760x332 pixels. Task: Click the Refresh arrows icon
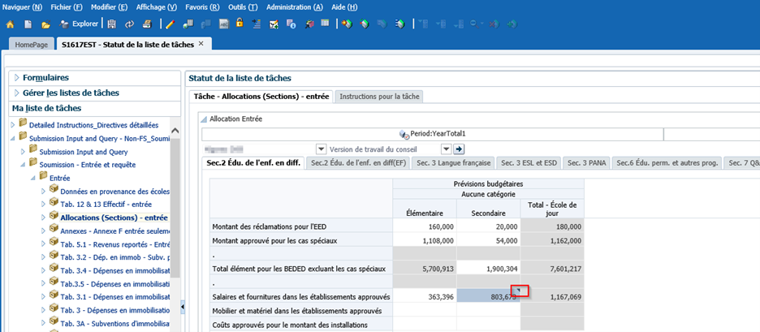click(x=128, y=24)
